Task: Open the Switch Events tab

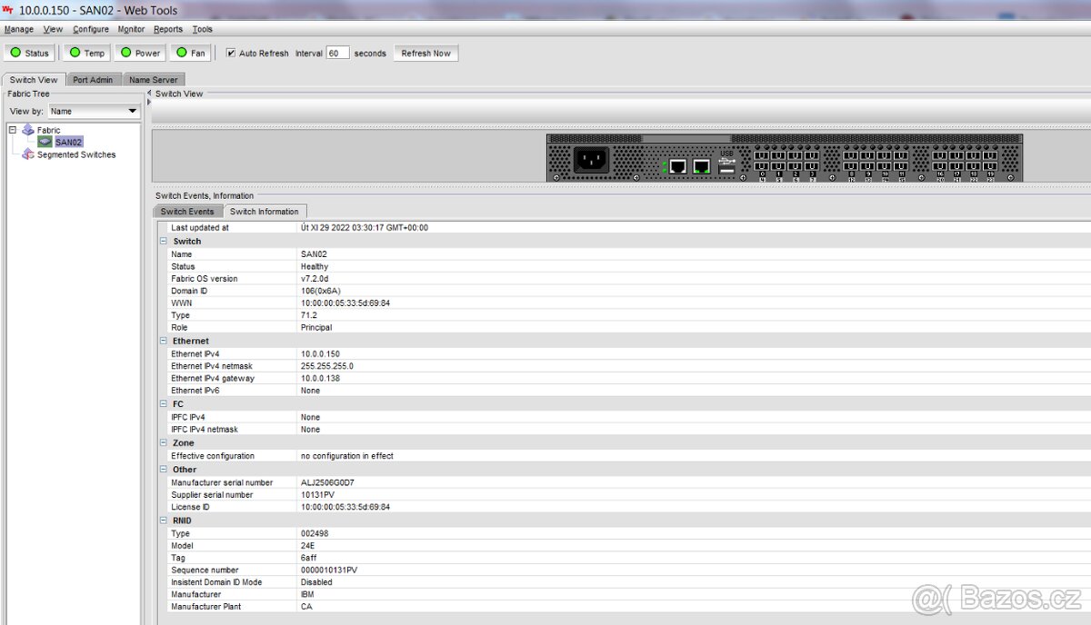Action: coord(187,212)
